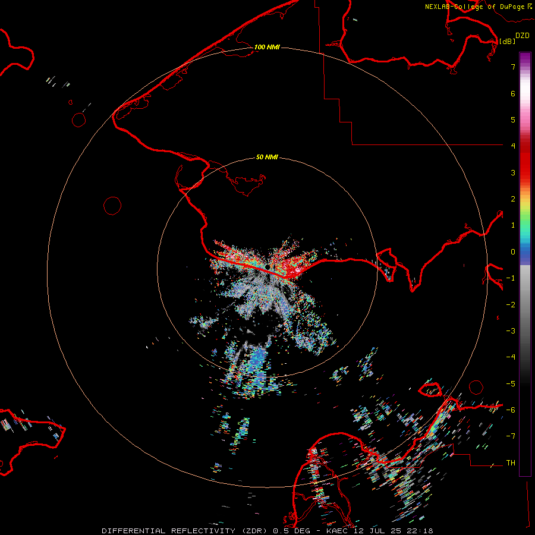Select the positive 2 dB scale label
The image size is (535, 535).
point(513,199)
